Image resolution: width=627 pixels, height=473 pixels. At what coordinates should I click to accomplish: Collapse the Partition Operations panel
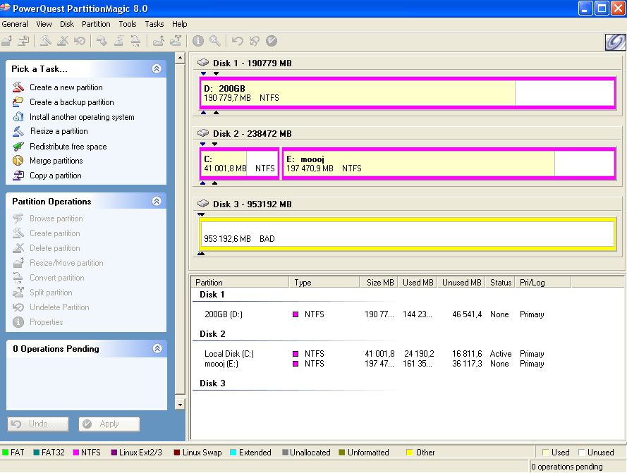(157, 201)
